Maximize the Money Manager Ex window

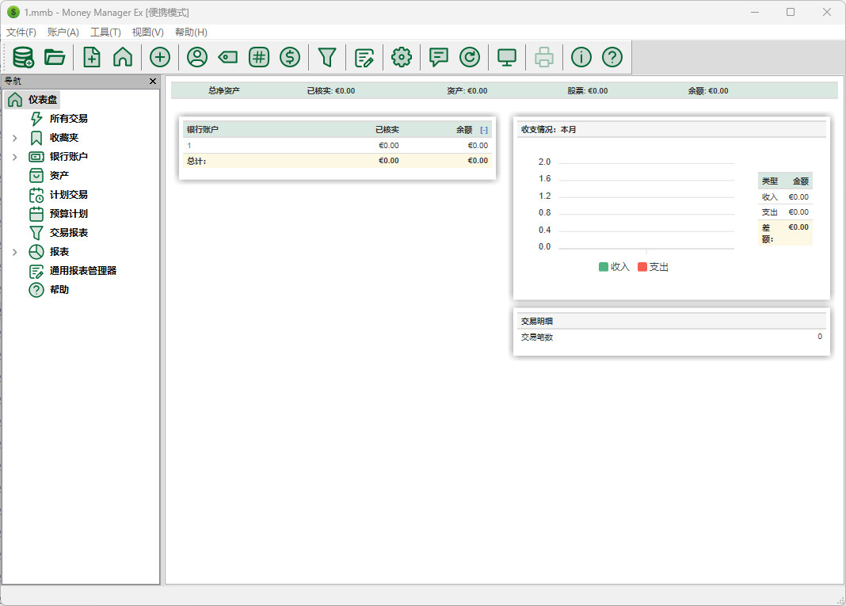(x=791, y=12)
